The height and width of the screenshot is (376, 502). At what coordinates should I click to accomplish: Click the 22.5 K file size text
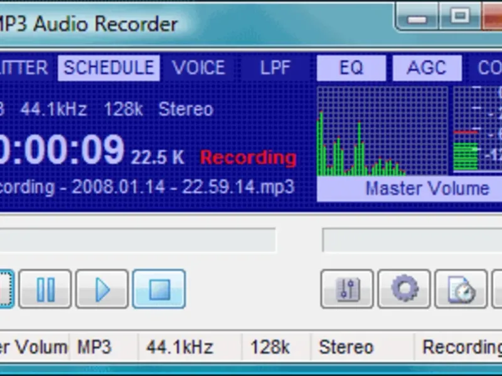(x=158, y=157)
